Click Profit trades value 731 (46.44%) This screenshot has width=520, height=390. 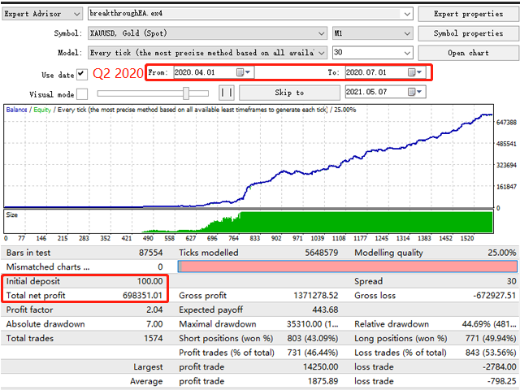(312, 353)
